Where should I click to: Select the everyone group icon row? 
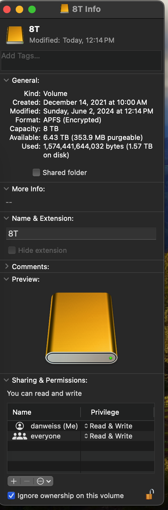tap(81, 436)
